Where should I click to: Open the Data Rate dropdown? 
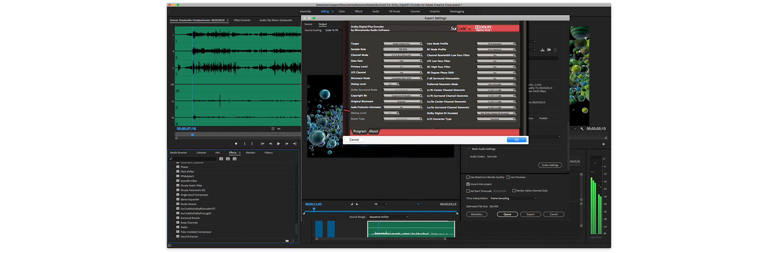[x=403, y=61]
